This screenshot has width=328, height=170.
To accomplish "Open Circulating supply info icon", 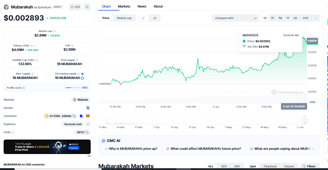I will pos(79,74).
